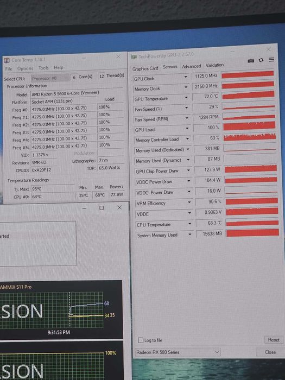The height and width of the screenshot is (380, 285).
Task: Open the Core Temp File menu
Action: (x=9, y=69)
